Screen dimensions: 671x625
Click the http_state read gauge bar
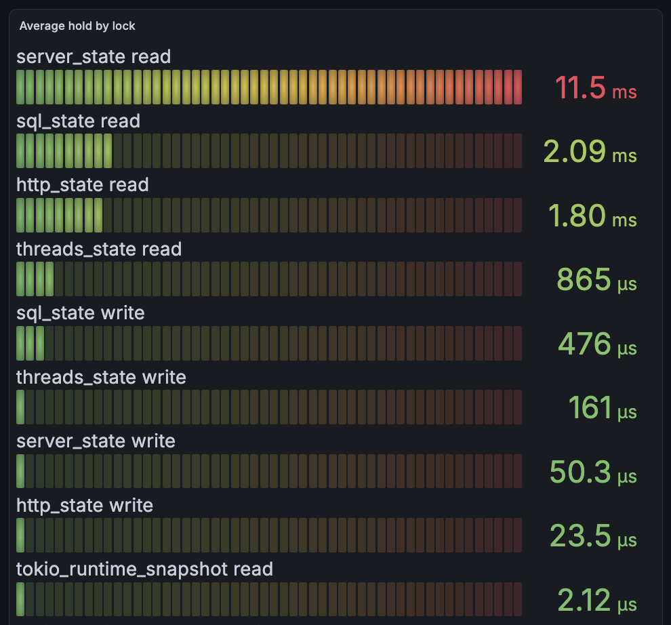[x=269, y=215]
